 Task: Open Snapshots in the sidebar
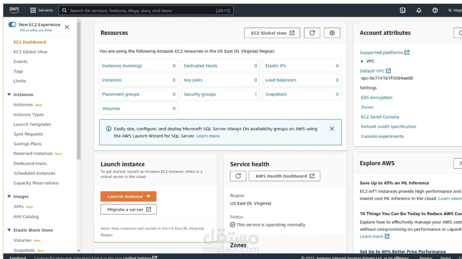24,250
